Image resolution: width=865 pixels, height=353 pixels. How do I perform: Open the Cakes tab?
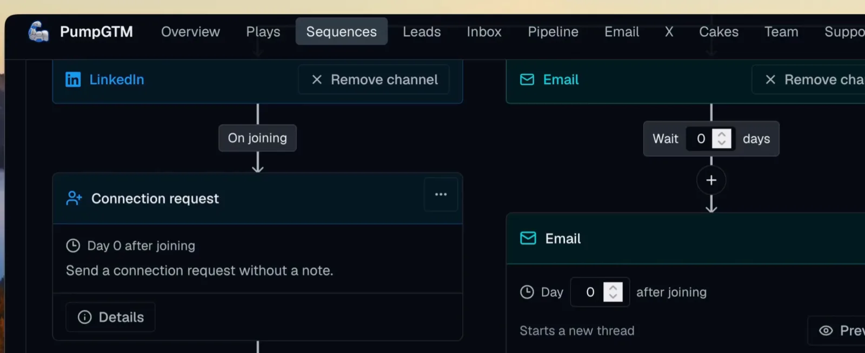[x=718, y=32]
